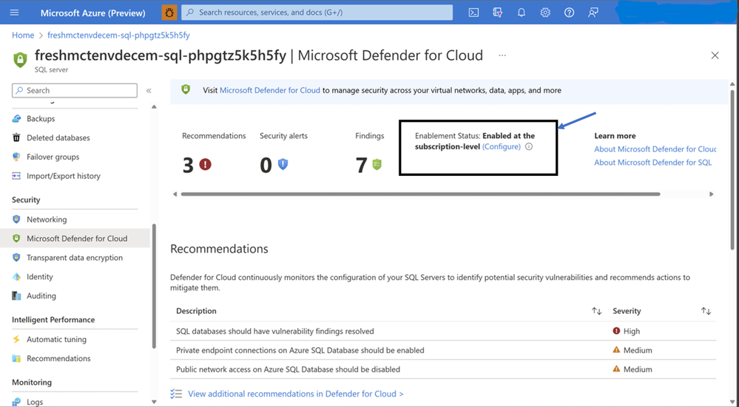Click the Deleted databases trash icon
Viewport: 739px width, 407px height.
coord(16,137)
